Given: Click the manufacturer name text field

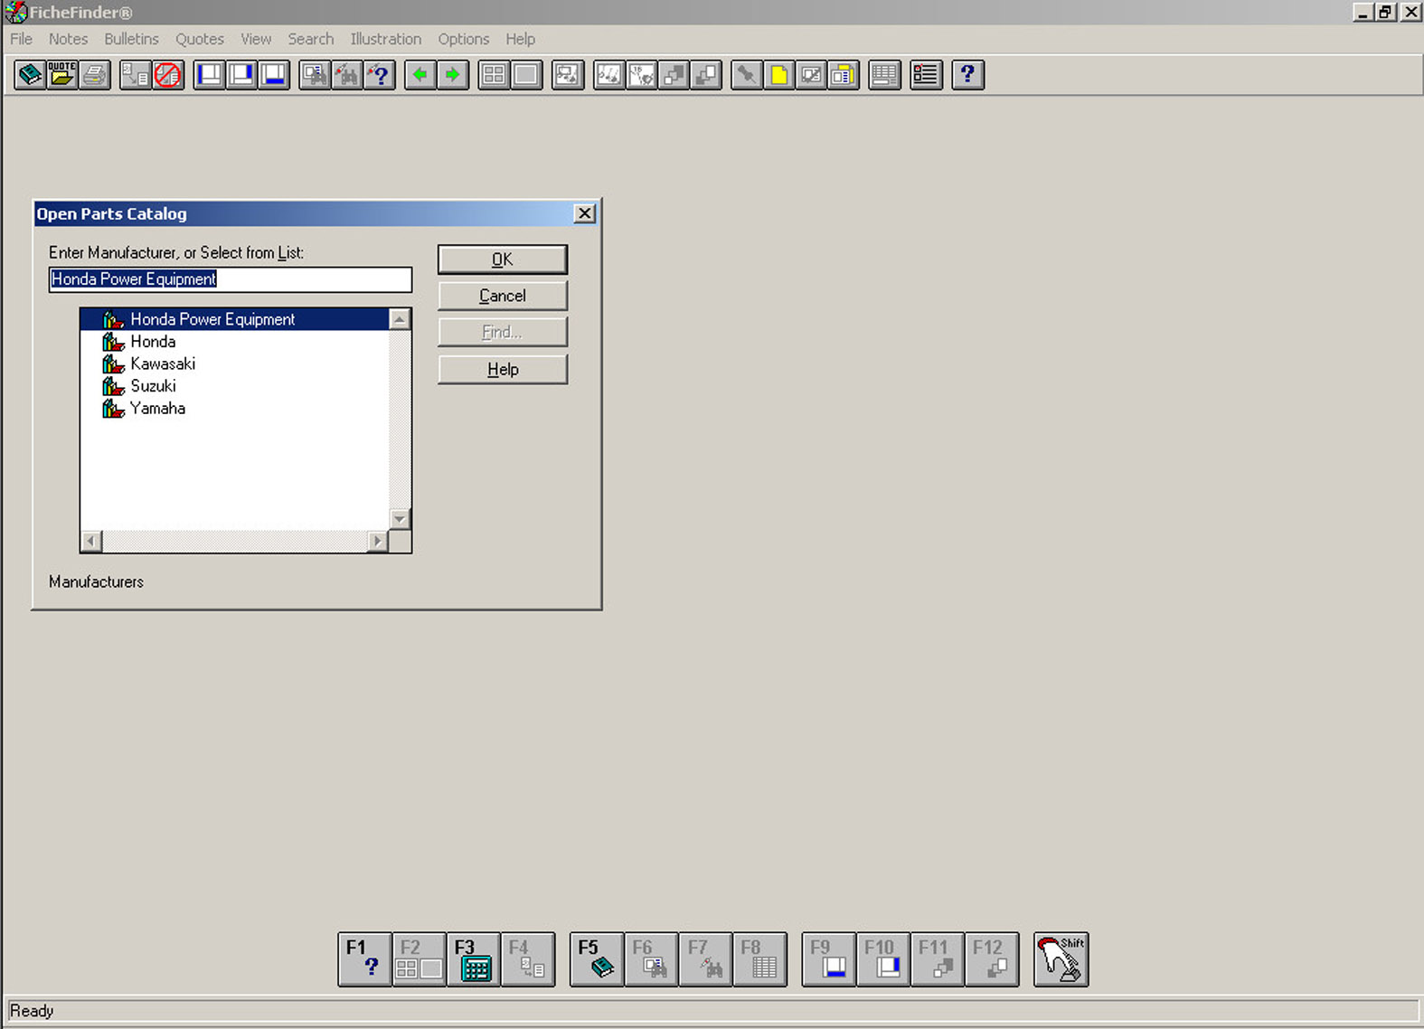Looking at the screenshot, I should point(230,279).
